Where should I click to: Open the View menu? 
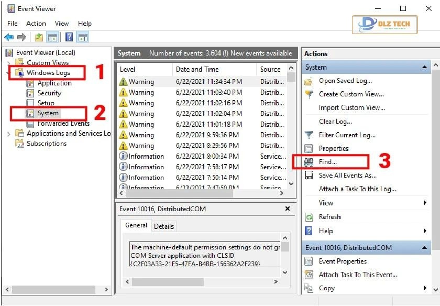tap(62, 23)
